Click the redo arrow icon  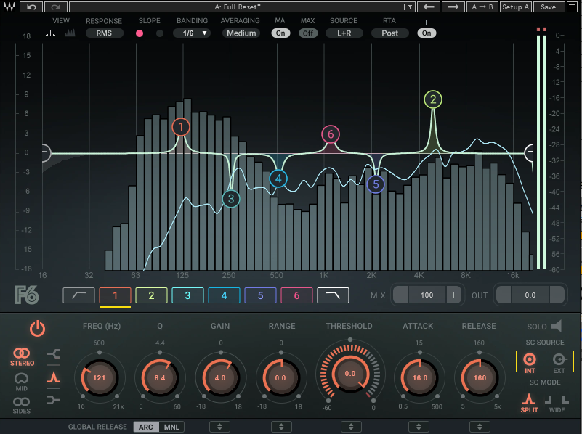click(55, 7)
